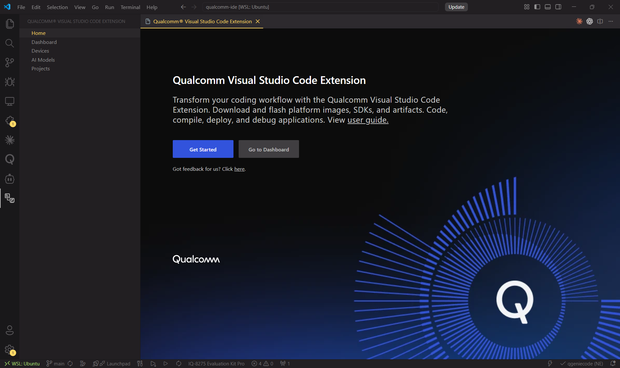Open the Explorer view in activity bar
Viewport: 620px width, 368px height.
[10, 24]
